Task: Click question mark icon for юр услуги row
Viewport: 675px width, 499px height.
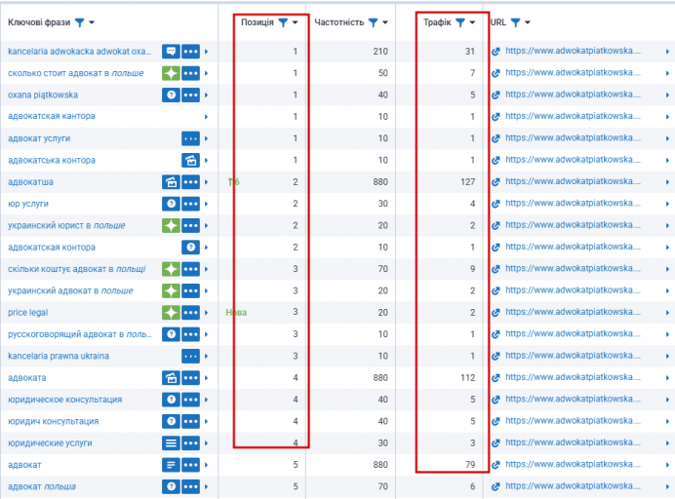Action: (171, 204)
